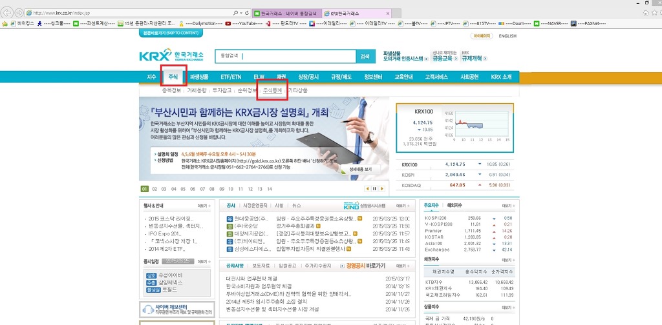The width and height of the screenshot is (662, 325).
Task: Open the 정보센터 main menu
Action: point(373,77)
